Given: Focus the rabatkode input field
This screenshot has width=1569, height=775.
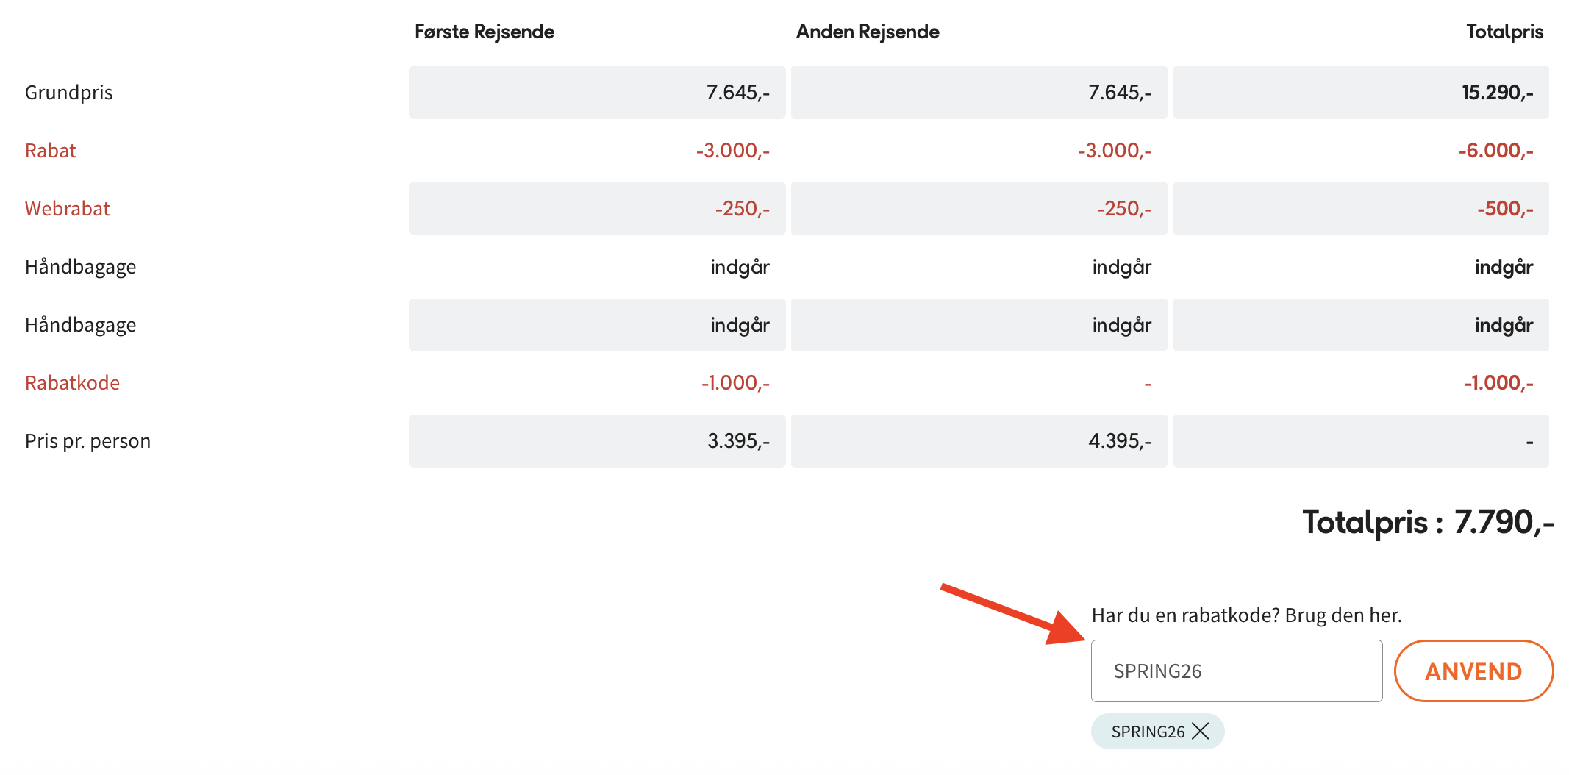Looking at the screenshot, I should click(x=1236, y=671).
